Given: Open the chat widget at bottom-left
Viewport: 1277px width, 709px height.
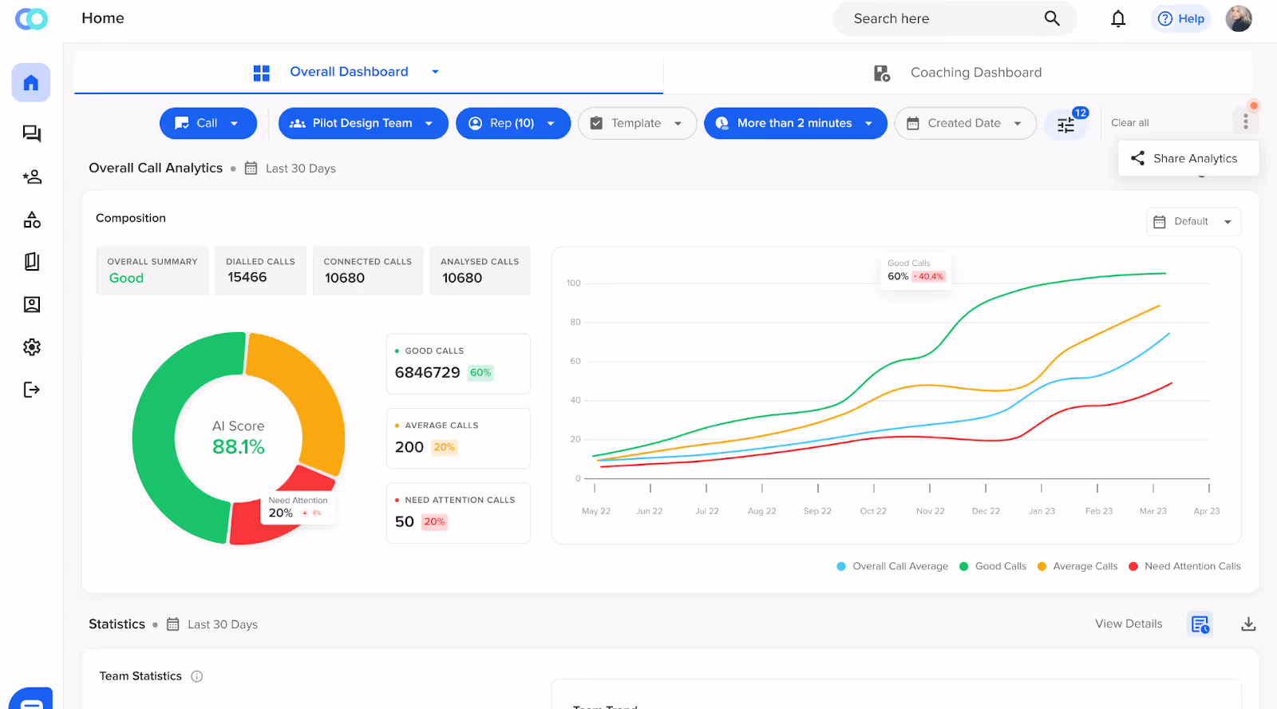Looking at the screenshot, I should [31, 699].
